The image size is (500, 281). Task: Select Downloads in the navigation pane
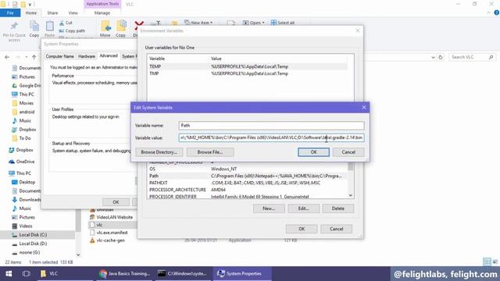coord(27,200)
